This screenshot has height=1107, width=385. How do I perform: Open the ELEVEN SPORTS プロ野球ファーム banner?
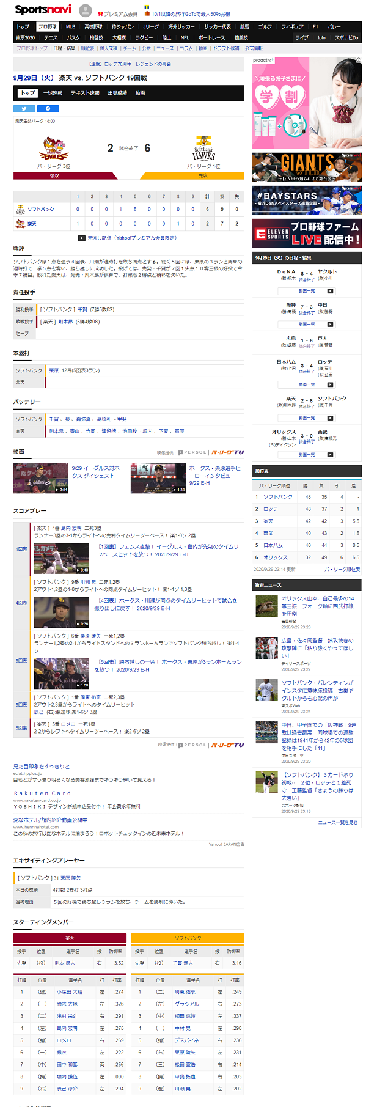[307, 234]
